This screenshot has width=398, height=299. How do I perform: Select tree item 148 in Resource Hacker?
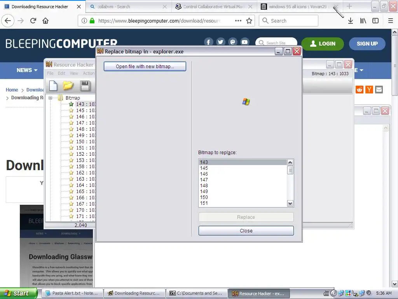tap(85, 129)
